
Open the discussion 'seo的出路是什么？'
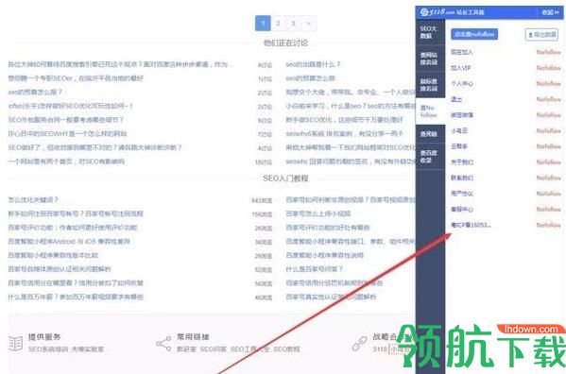coord(313,64)
